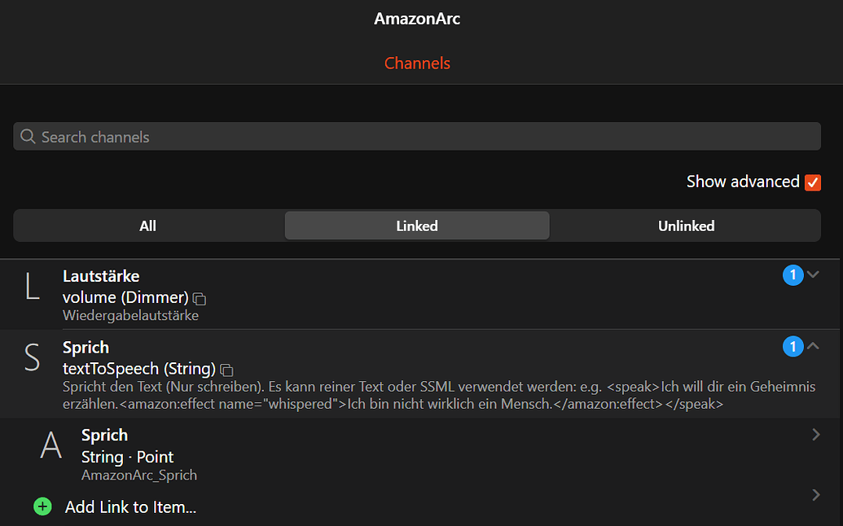Click the A item icon beside AmazonArc_Sprich
Image resolution: width=843 pixels, height=526 pixels.
(x=50, y=445)
